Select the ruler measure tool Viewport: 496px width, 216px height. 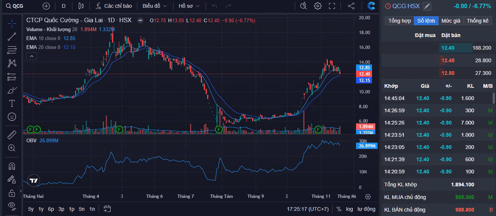(12, 135)
